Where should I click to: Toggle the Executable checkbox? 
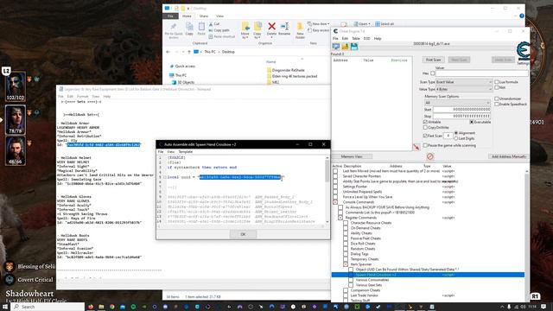pyautogui.click(x=472, y=122)
